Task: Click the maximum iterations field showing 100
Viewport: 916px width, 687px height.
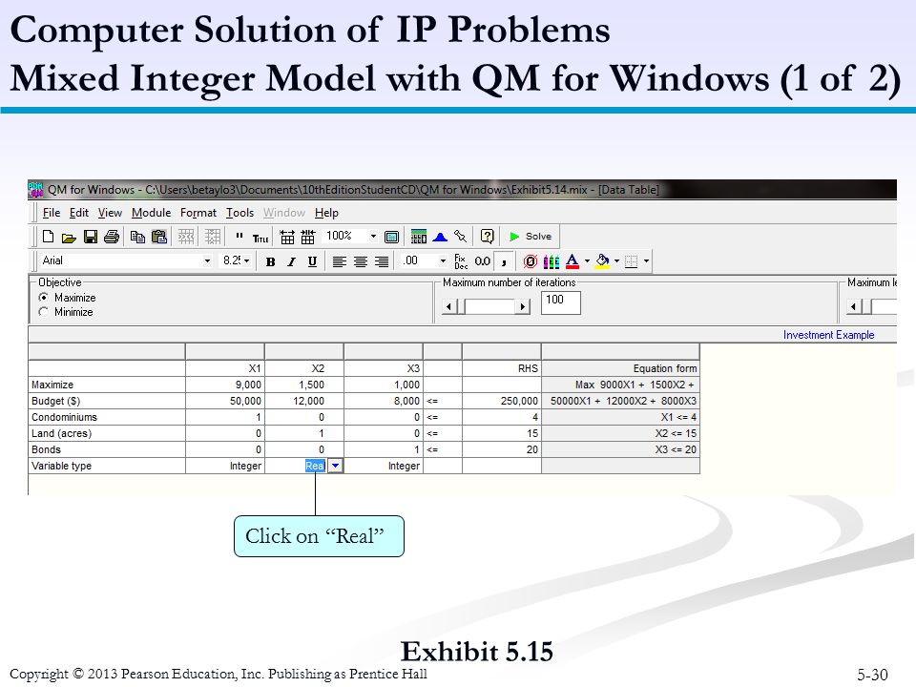Action: click(561, 302)
